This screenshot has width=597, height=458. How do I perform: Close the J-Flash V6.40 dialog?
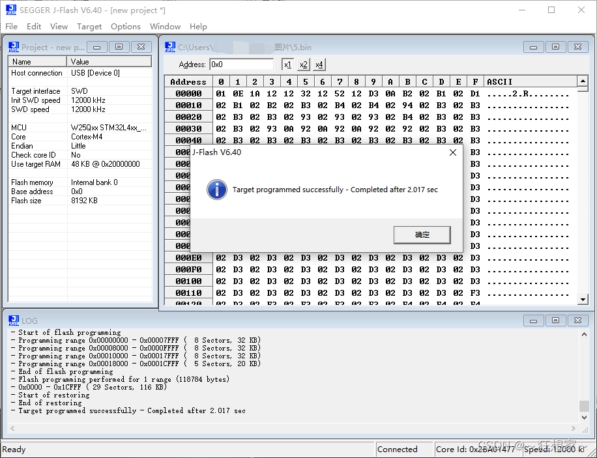tap(453, 152)
